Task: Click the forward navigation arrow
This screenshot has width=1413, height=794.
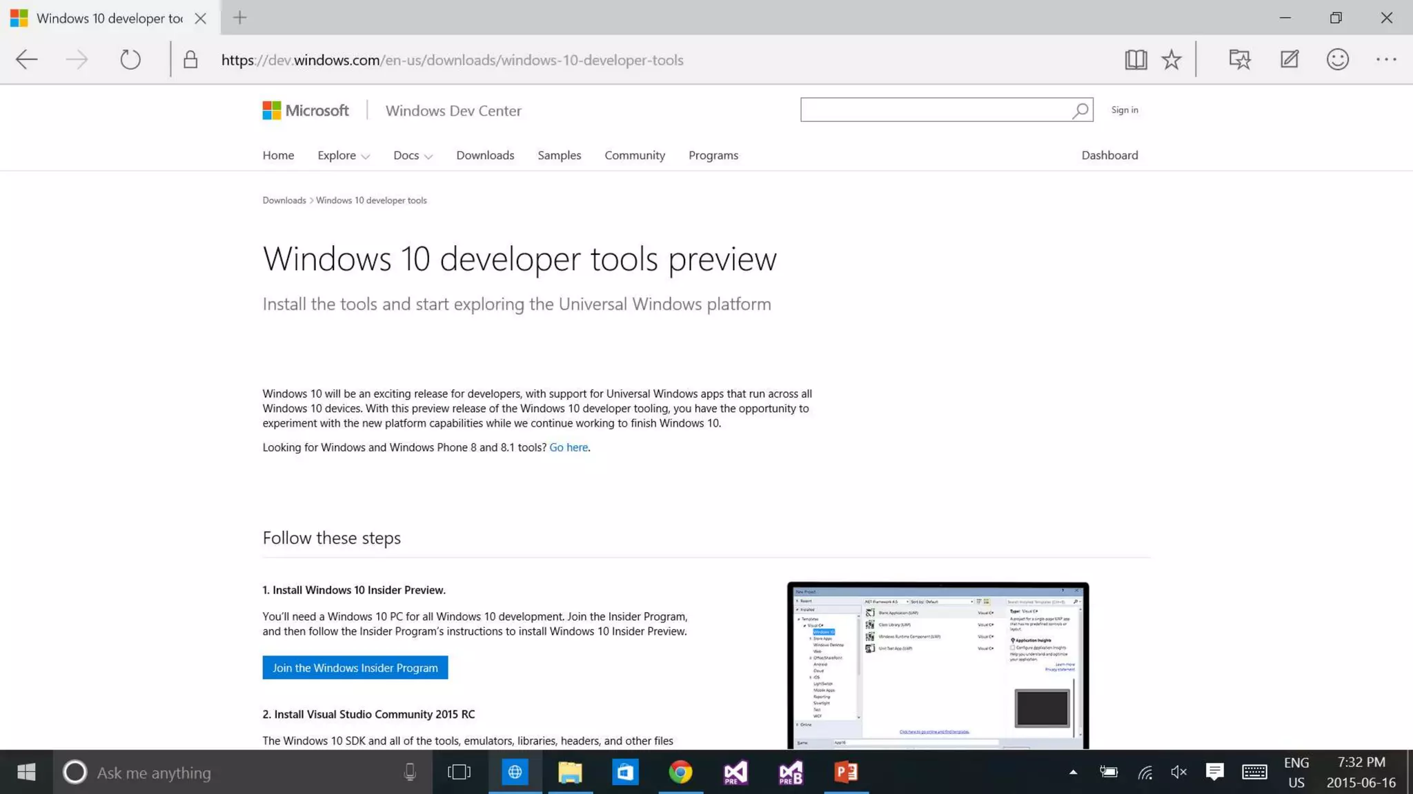Action: click(x=77, y=59)
